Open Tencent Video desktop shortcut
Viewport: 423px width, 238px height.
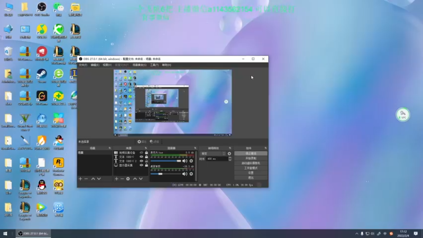click(x=42, y=209)
